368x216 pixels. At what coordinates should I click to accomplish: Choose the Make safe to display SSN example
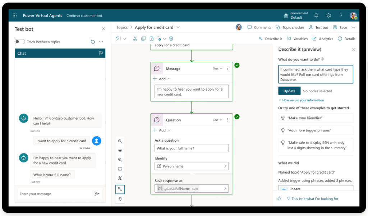pos(316,145)
